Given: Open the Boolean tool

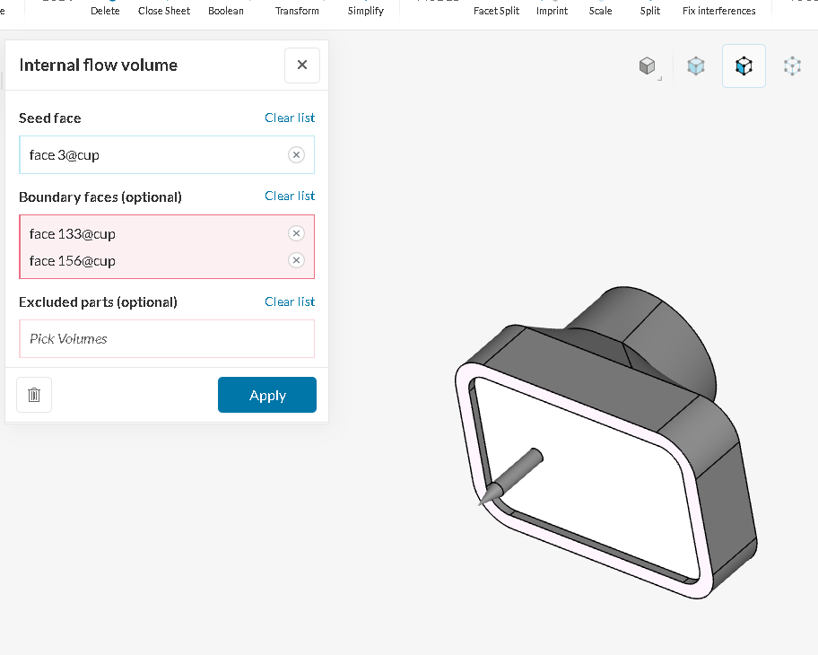Looking at the screenshot, I should [x=226, y=11].
